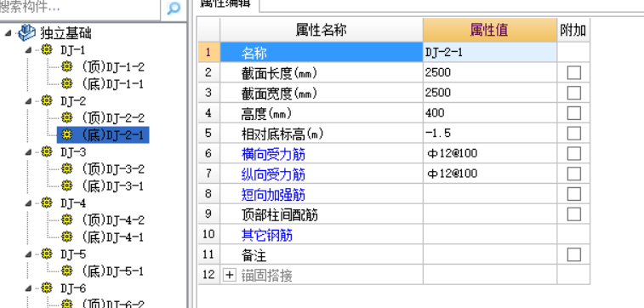Click the gear icon of (底)DJ-3-1
This screenshot has width=644, height=308.
pos(67,185)
